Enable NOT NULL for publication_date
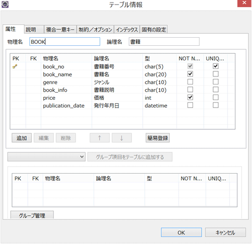Viewport: 252px width, 244px height. click(190, 105)
